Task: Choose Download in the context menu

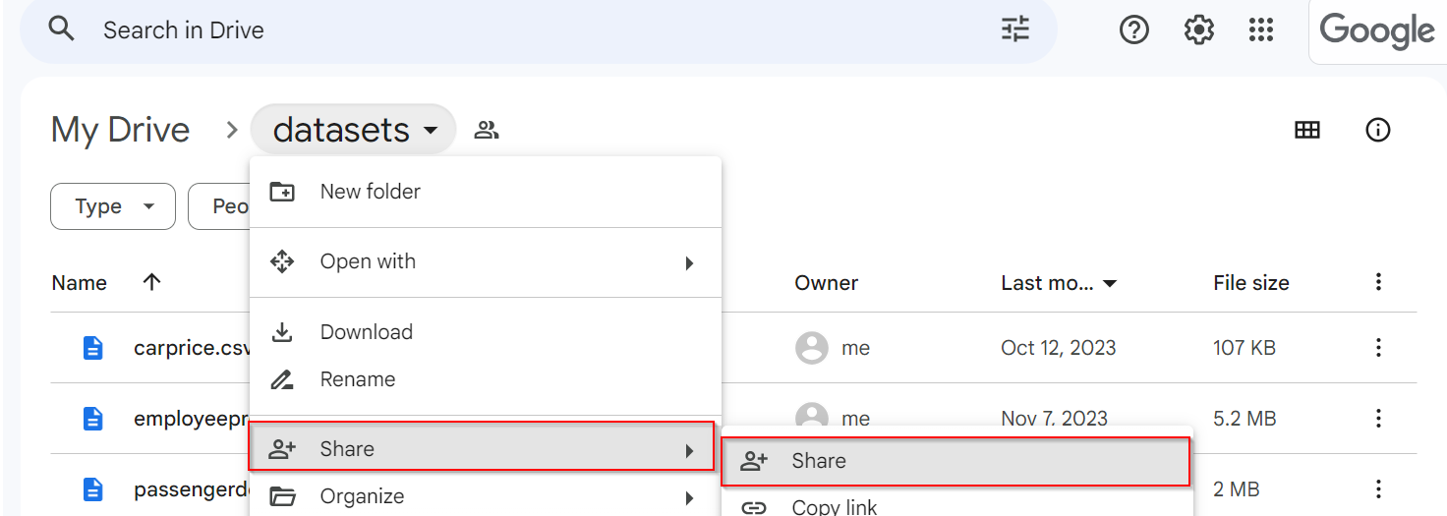Action: click(x=366, y=332)
